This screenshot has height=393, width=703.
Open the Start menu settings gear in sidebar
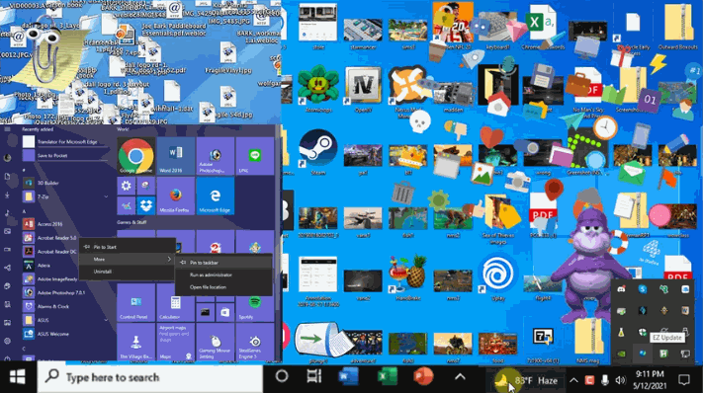point(7,341)
